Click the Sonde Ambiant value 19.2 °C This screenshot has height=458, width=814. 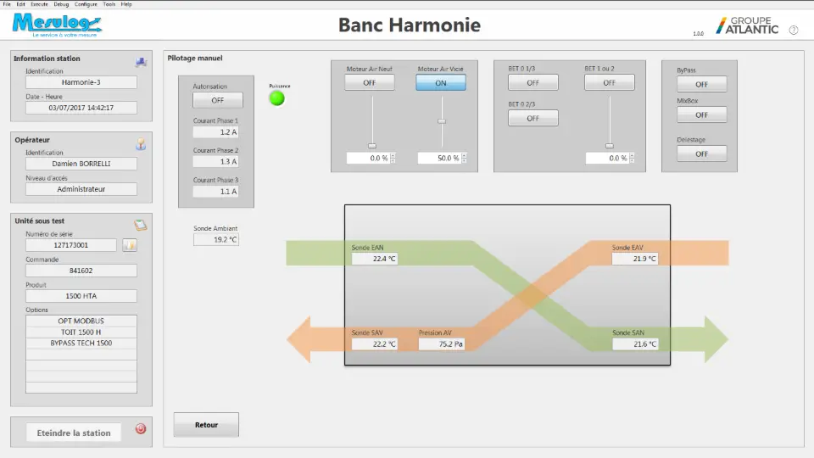(216, 239)
